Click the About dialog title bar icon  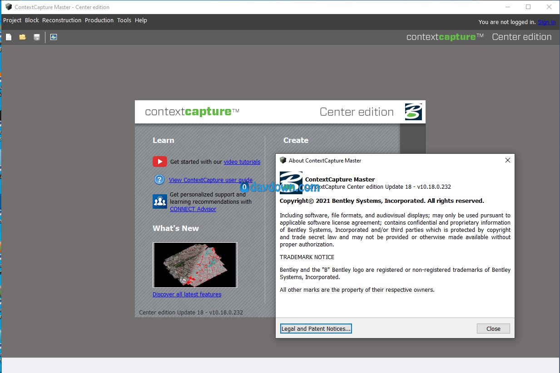tap(283, 160)
